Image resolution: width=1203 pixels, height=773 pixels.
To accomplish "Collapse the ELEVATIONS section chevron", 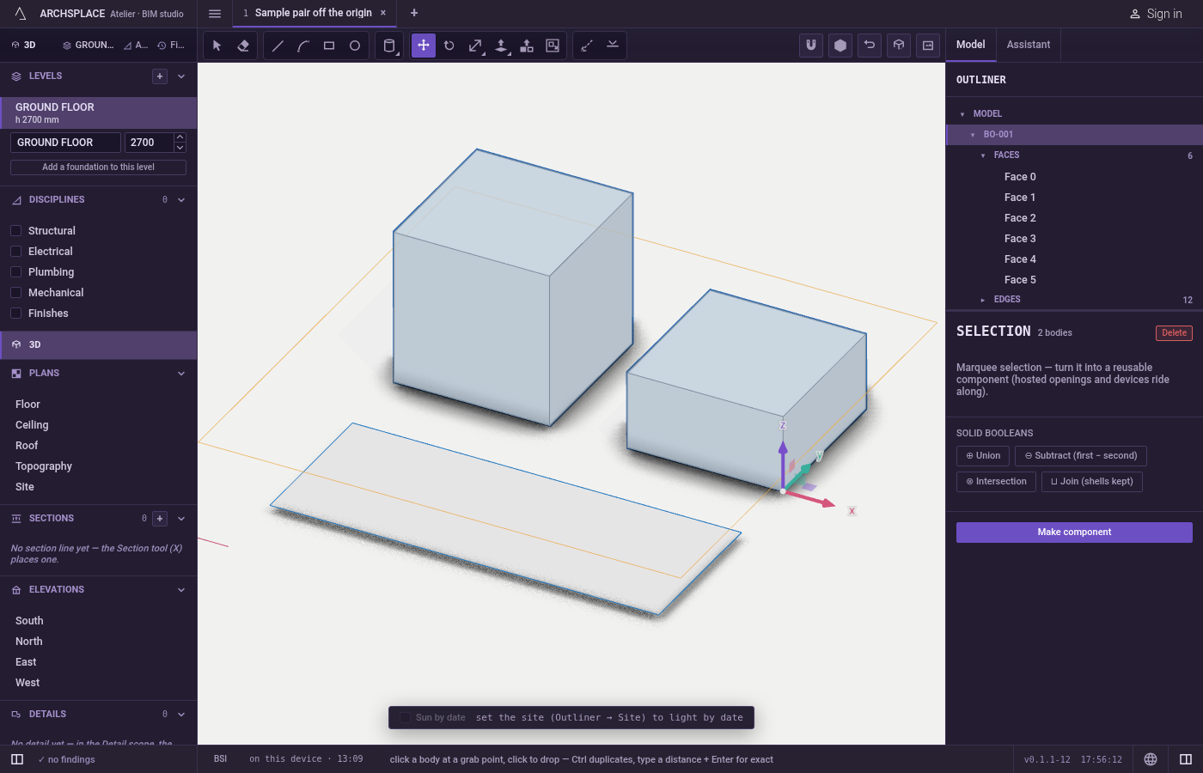I will pyautogui.click(x=181, y=590).
